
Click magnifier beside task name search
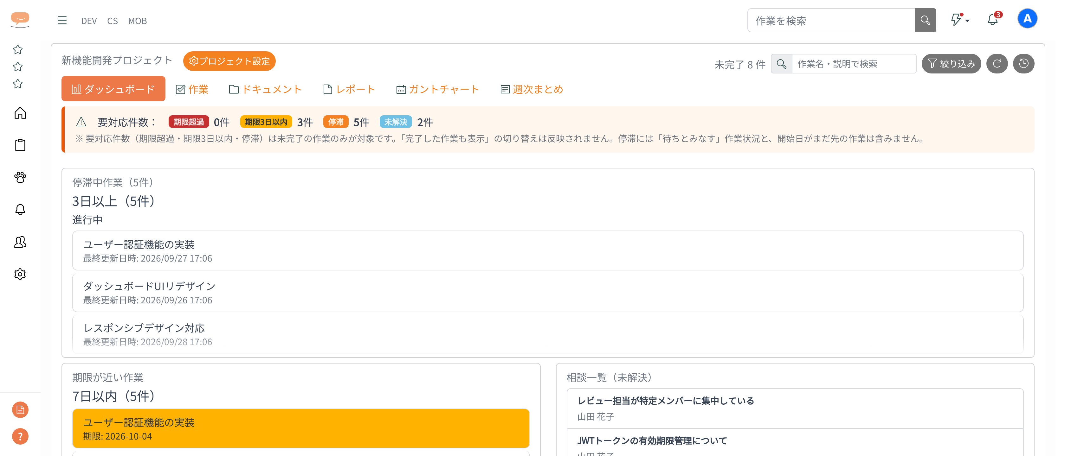781,64
